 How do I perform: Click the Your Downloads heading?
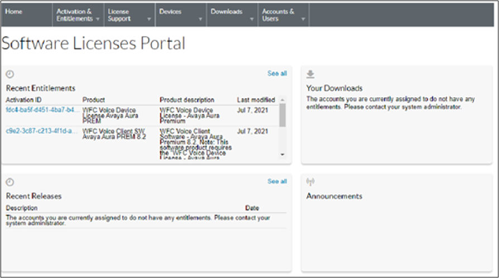334,88
